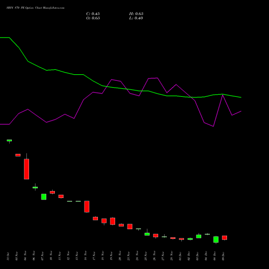Select the large red candle on 04 Nov
269x269 pixels.
[26, 169]
